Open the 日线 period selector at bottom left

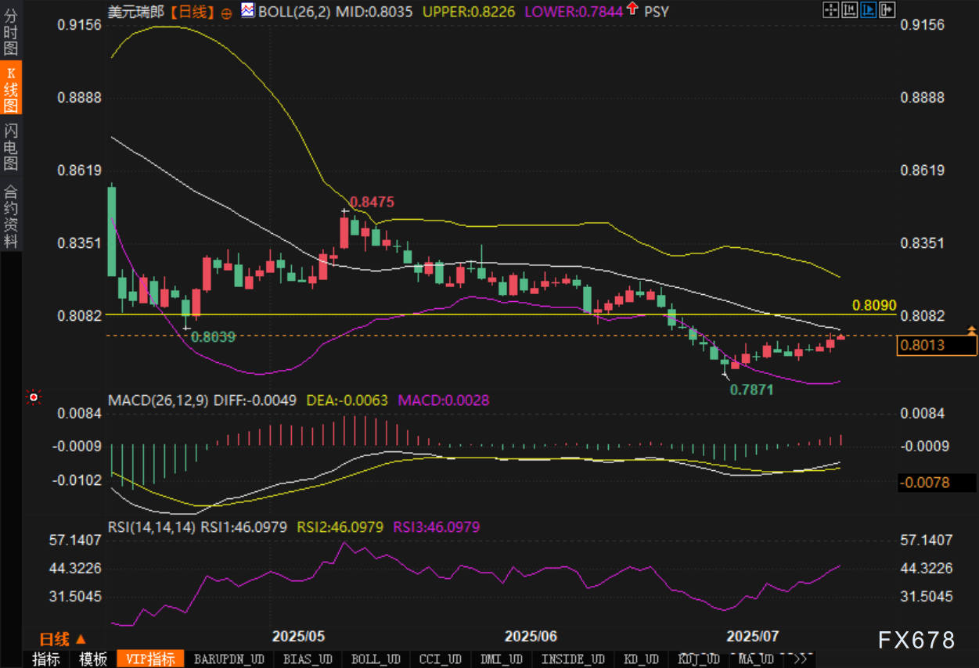point(63,639)
